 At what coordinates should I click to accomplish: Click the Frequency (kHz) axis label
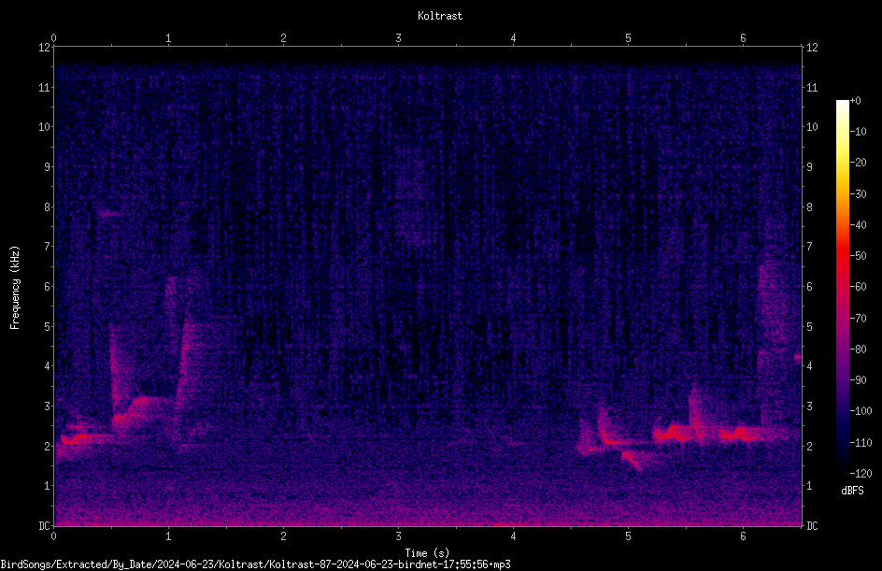pyautogui.click(x=15, y=288)
